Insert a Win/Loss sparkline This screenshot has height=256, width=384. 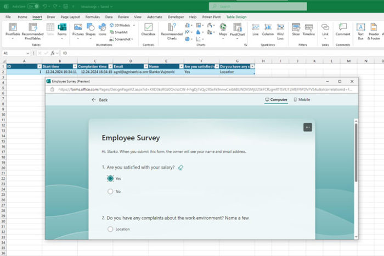[280, 31]
